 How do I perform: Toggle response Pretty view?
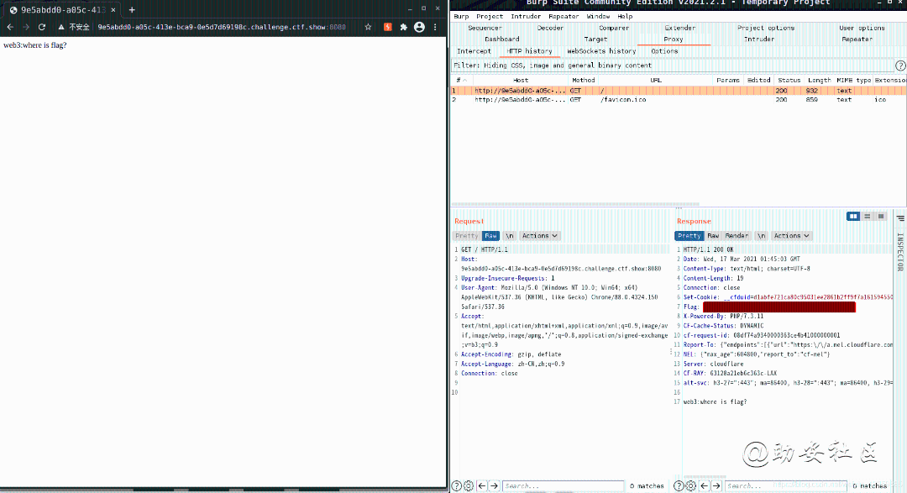point(689,236)
